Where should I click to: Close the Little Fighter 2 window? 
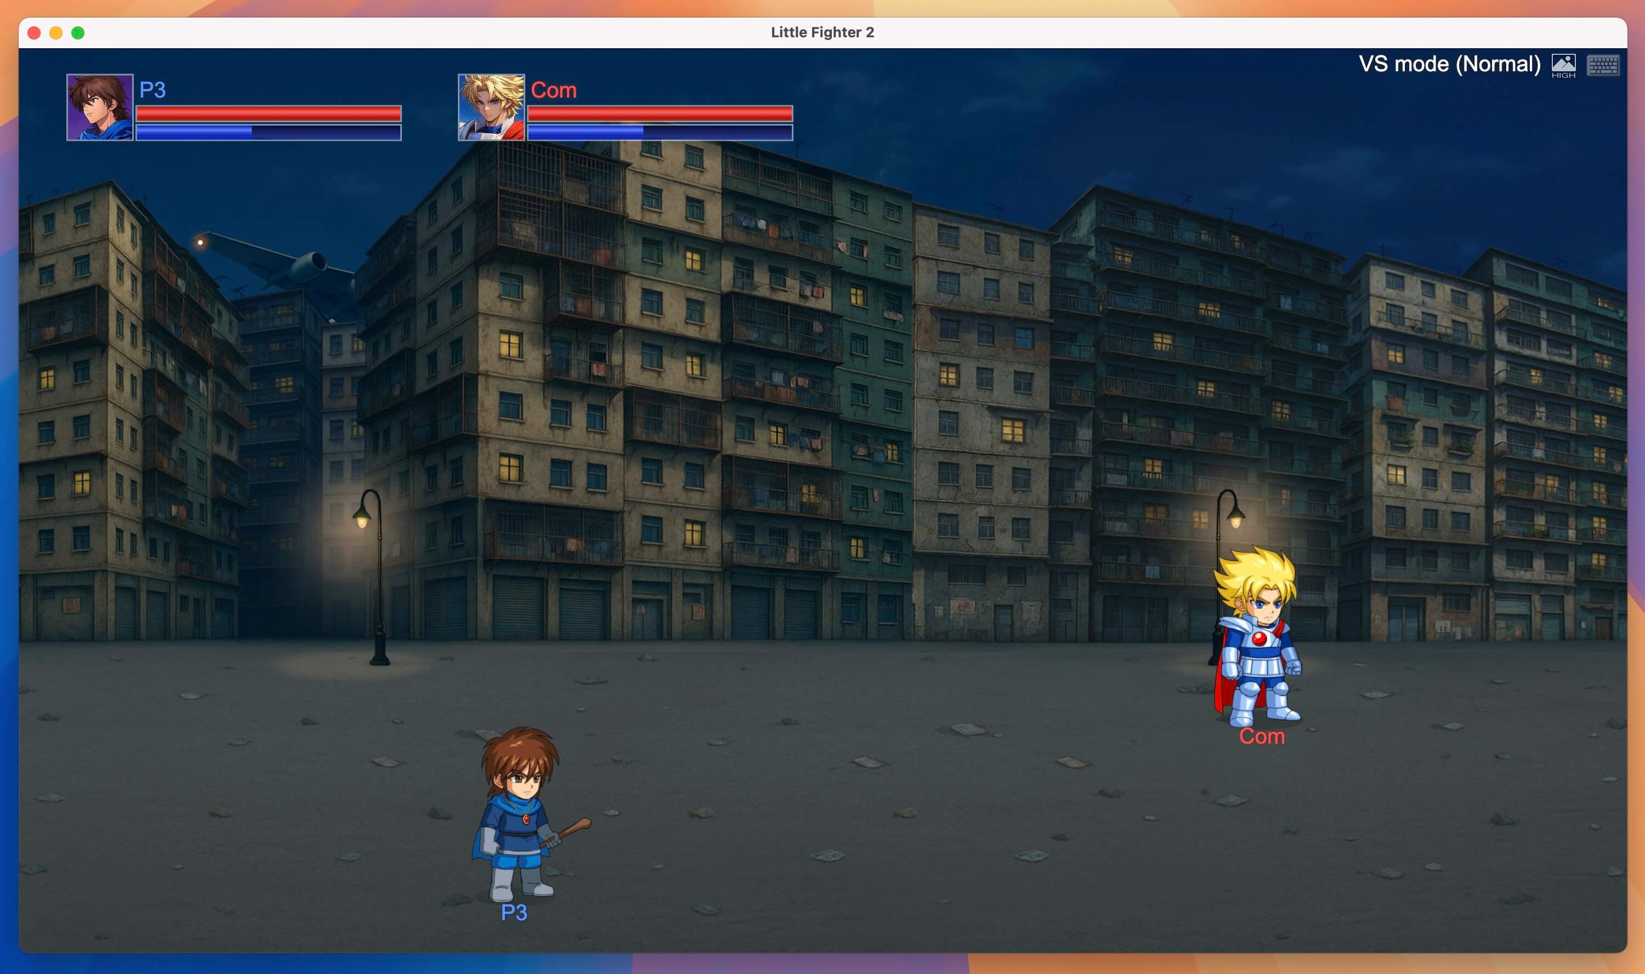[35, 33]
